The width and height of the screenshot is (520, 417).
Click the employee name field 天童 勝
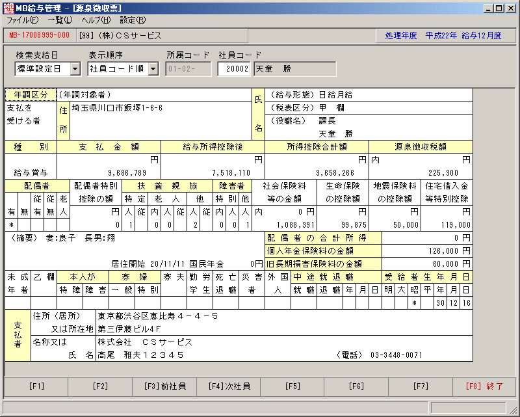click(295, 69)
